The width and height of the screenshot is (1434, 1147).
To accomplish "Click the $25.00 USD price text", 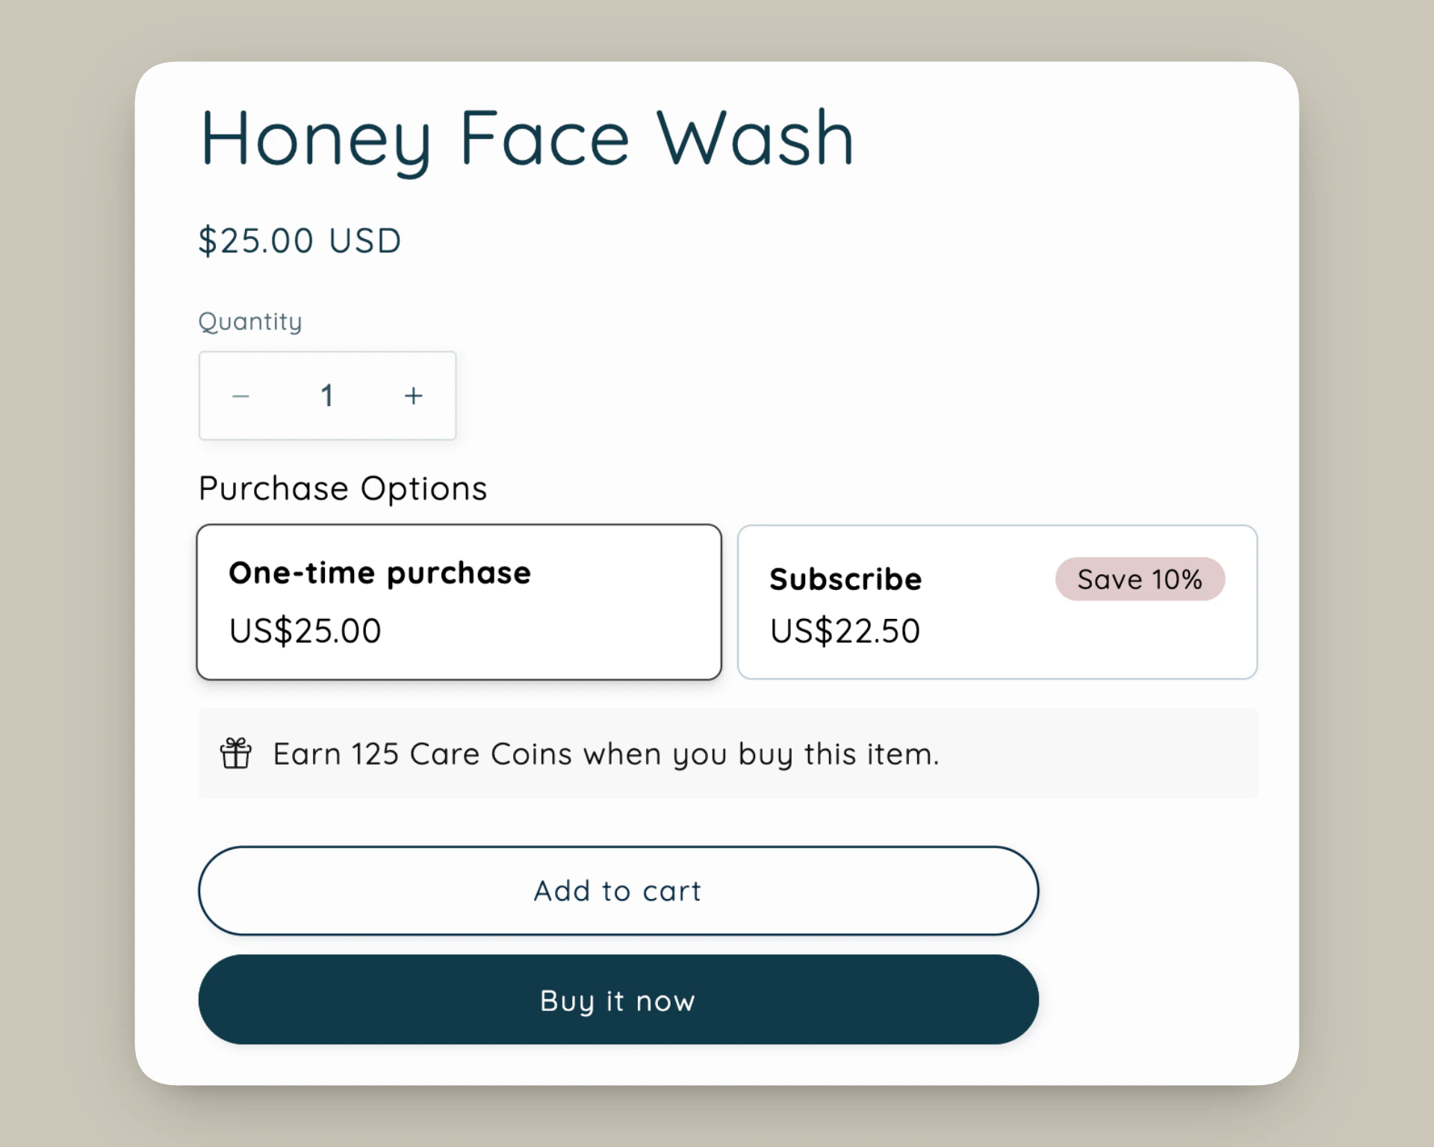I will (x=299, y=240).
